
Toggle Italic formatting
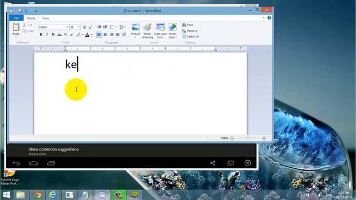click(x=47, y=34)
